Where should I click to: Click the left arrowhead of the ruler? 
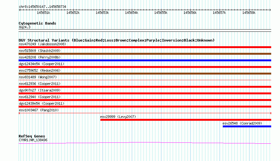pyautogui.click(x=20, y=10)
